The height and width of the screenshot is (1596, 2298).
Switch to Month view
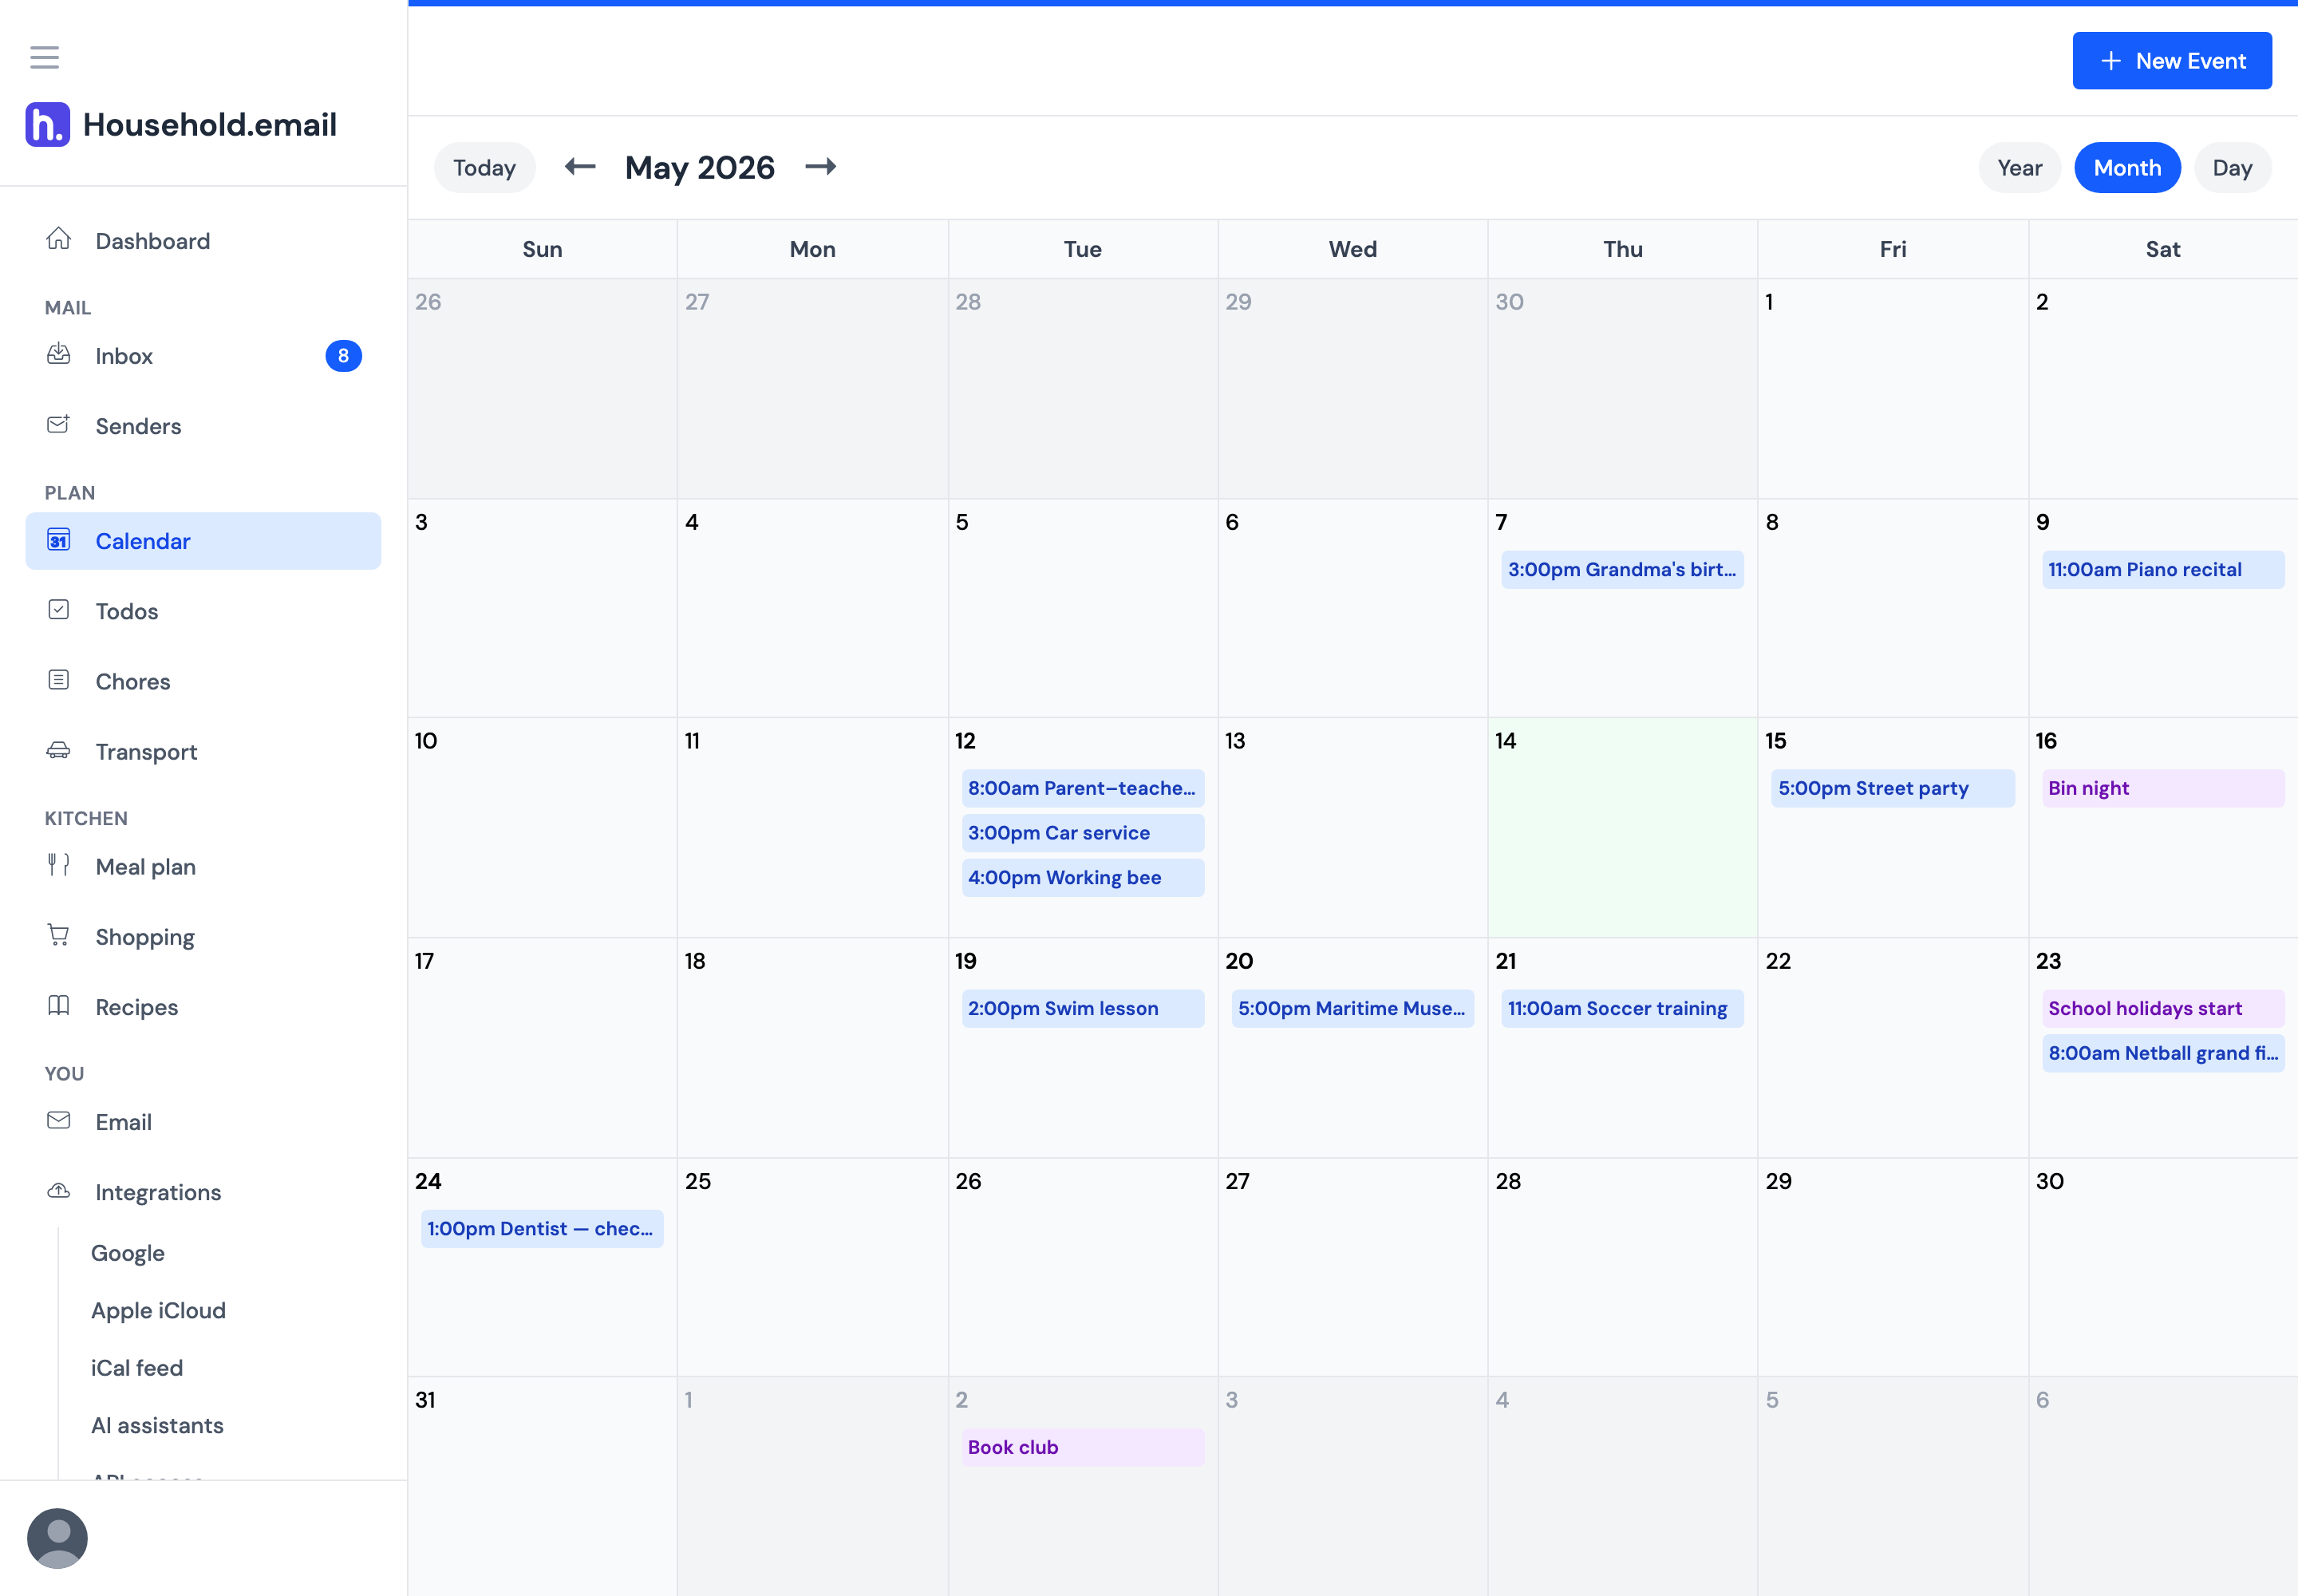[2127, 168]
